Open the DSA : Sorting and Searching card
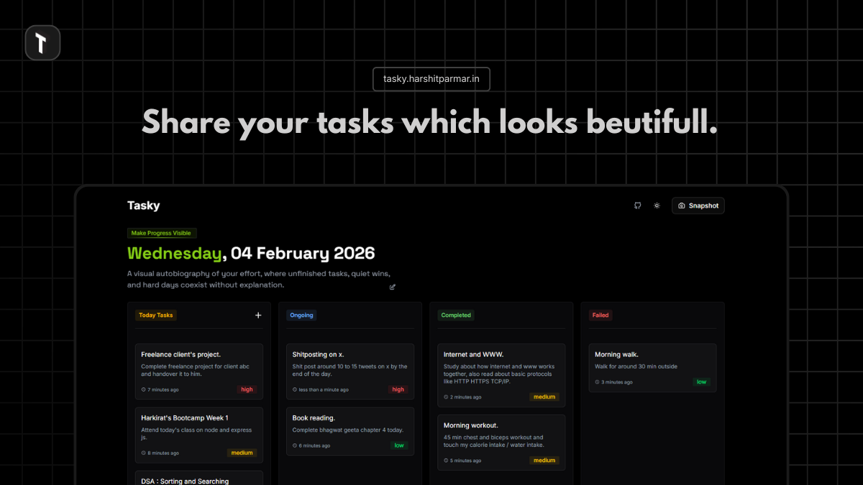 coord(199,478)
